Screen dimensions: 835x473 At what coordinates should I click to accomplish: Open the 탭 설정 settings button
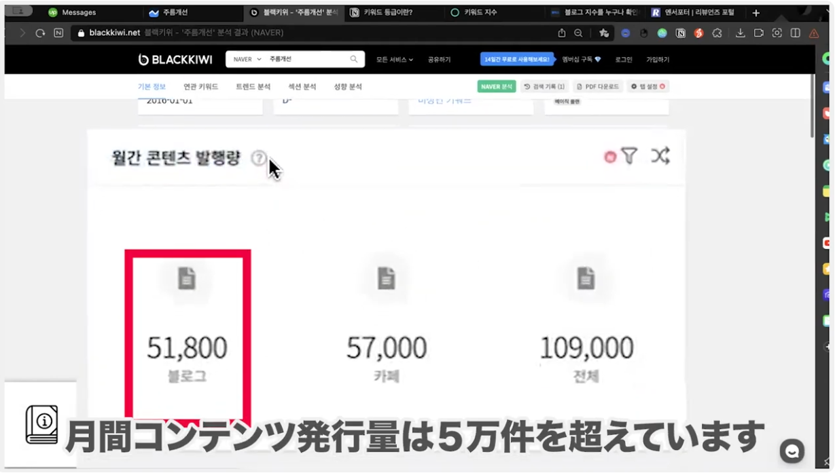click(647, 87)
